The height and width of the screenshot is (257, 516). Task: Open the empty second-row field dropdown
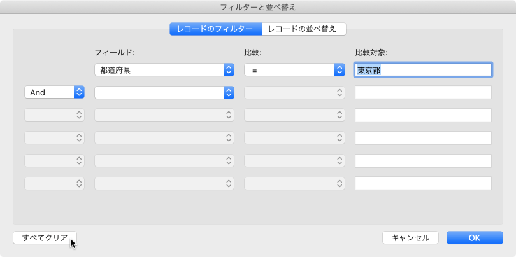click(164, 92)
